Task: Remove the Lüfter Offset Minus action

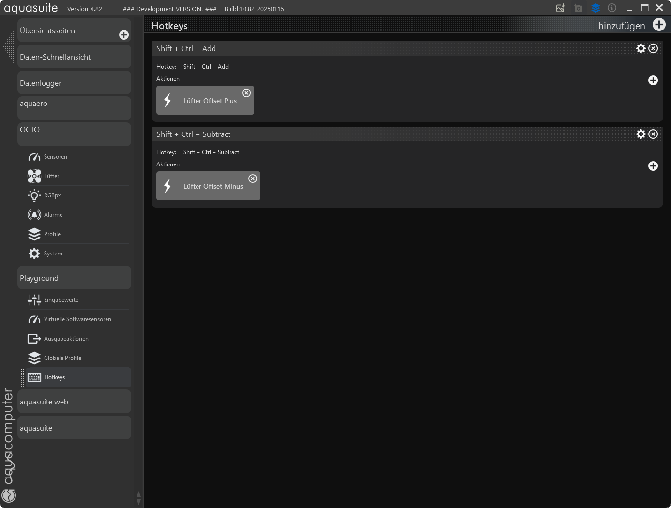Action: (x=253, y=179)
